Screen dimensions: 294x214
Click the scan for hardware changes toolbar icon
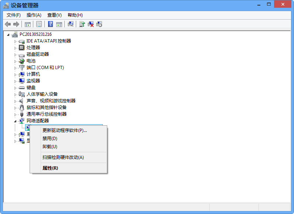coord(71,24)
